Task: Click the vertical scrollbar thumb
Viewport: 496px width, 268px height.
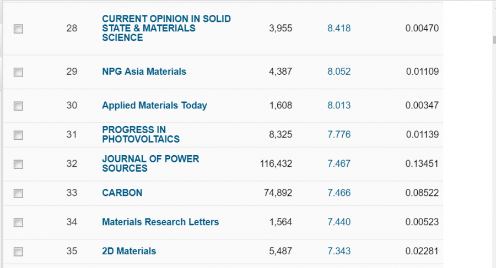Action: tap(494, 40)
